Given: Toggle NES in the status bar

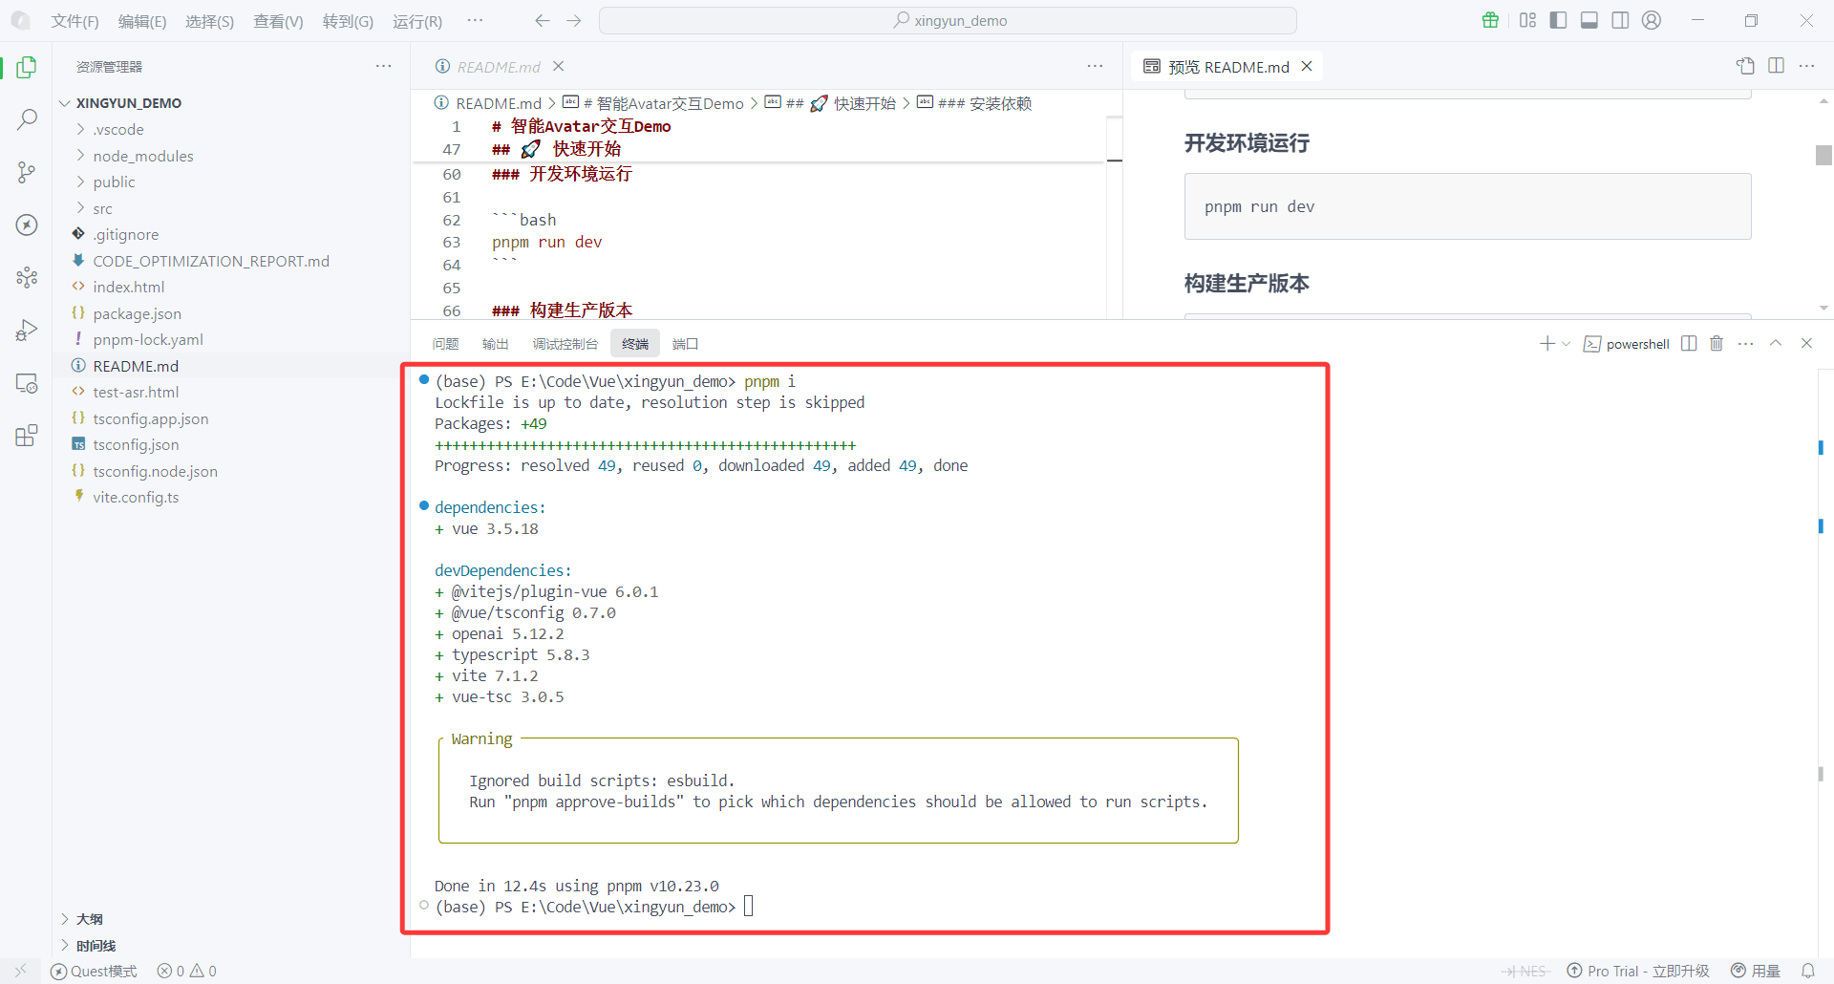Looking at the screenshot, I should click(1525, 971).
